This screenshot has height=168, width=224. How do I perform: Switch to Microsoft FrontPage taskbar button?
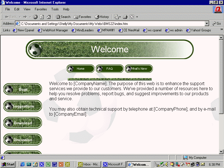point(114,164)
